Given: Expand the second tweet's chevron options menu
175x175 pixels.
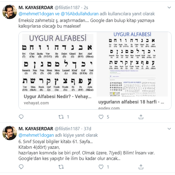Looking at the screenshot, I should [x=169, y=129].
